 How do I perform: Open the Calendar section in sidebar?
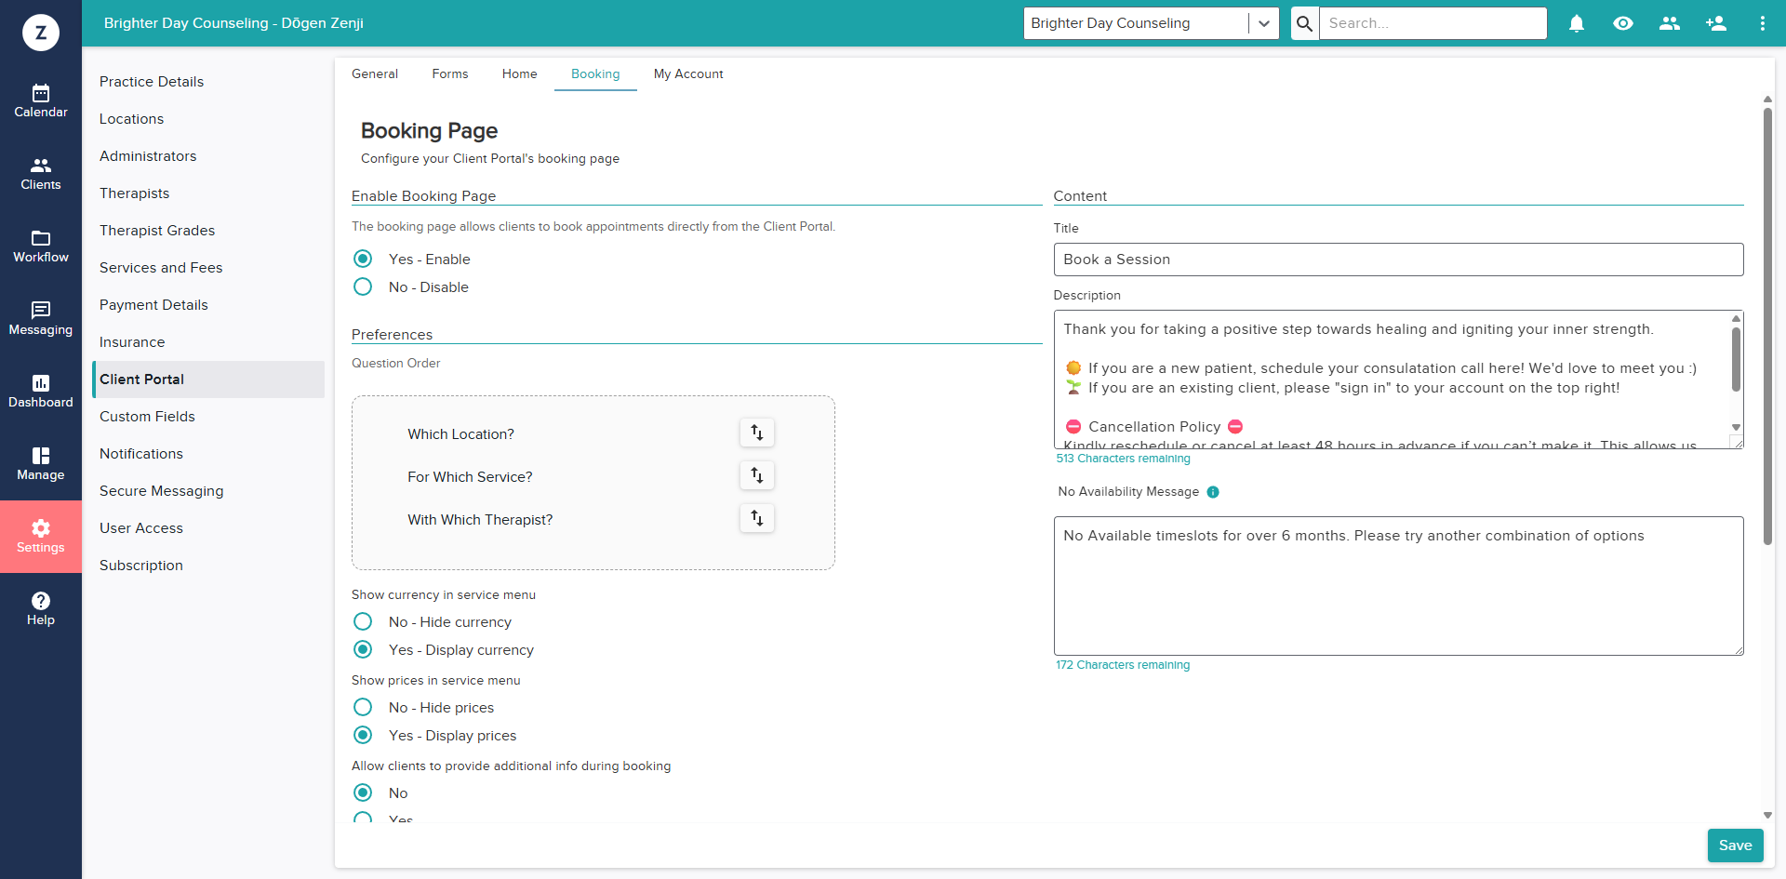click(x=41, y=100)
